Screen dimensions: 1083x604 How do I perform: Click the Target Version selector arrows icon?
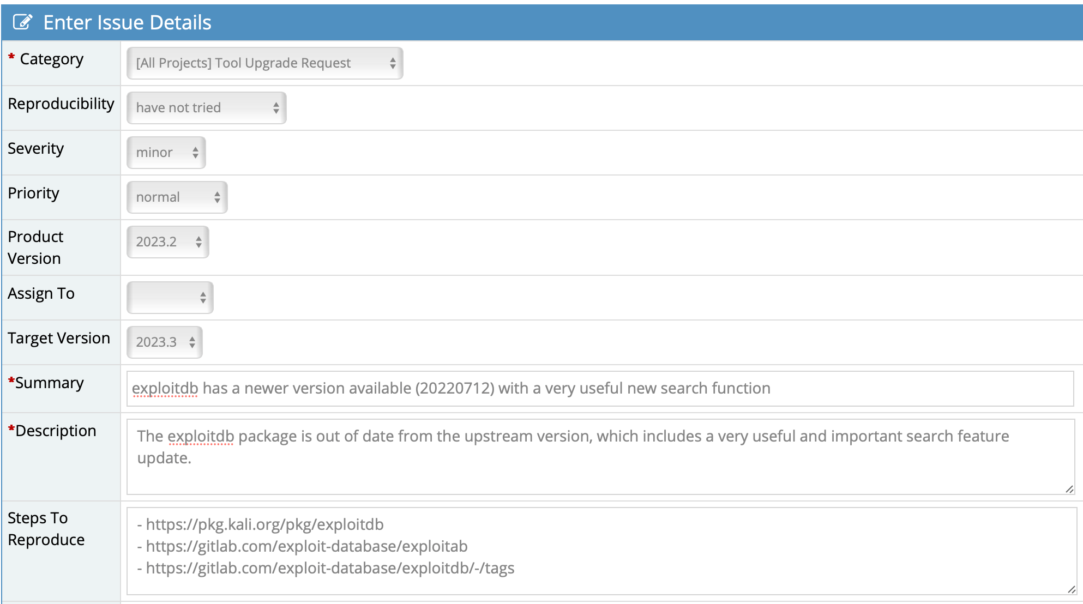pyautogui.click(x=192, y=342)
